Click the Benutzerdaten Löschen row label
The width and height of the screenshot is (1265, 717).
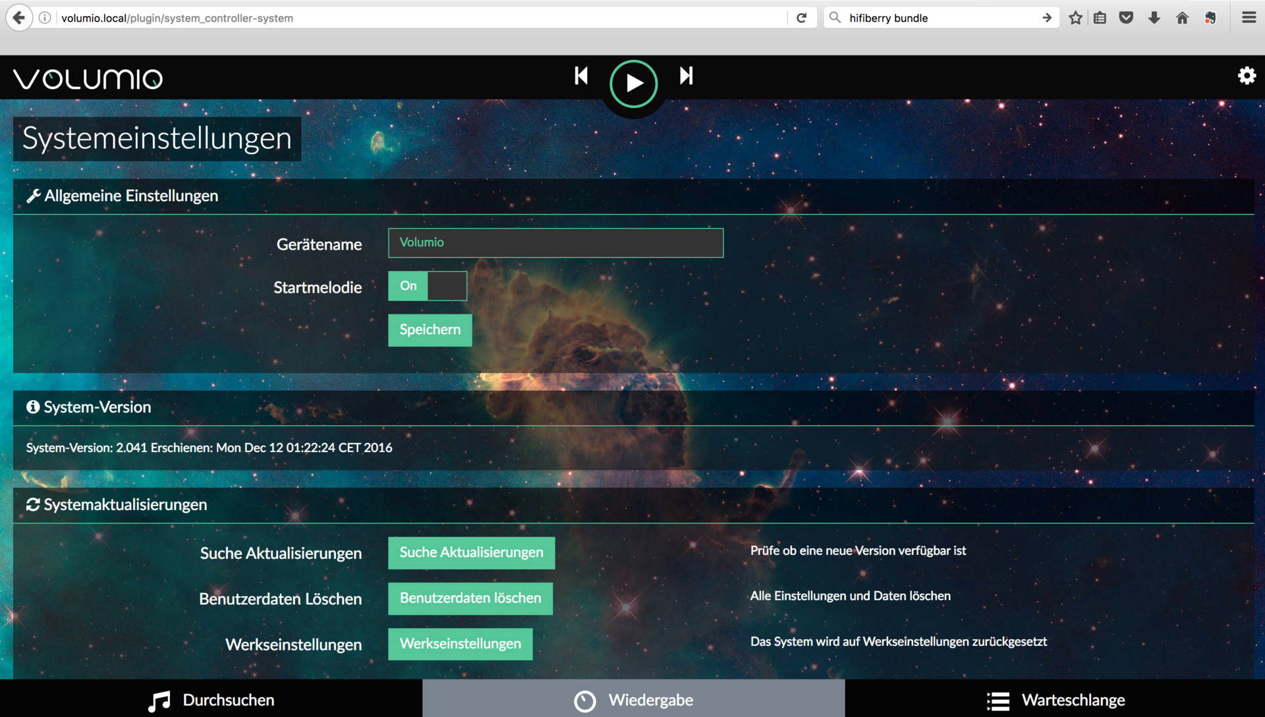click(x=280, y=599)
